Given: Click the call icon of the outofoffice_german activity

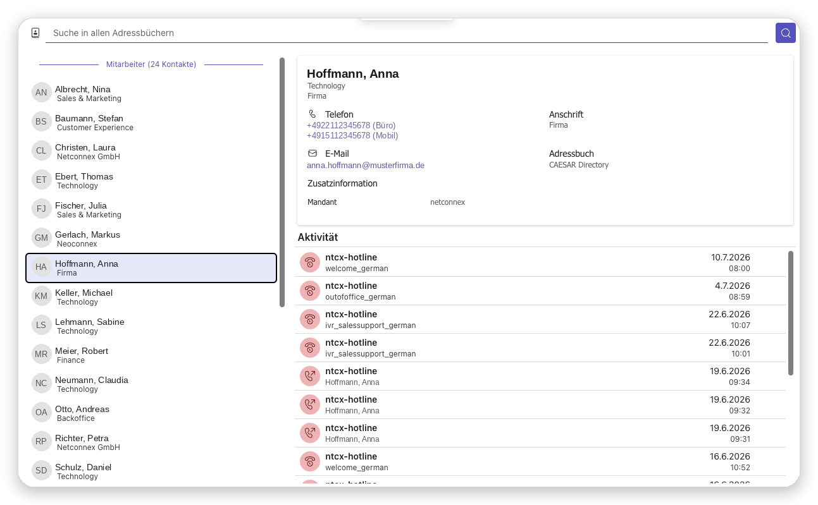Looking at the screenshot, I should coord(310,291).
